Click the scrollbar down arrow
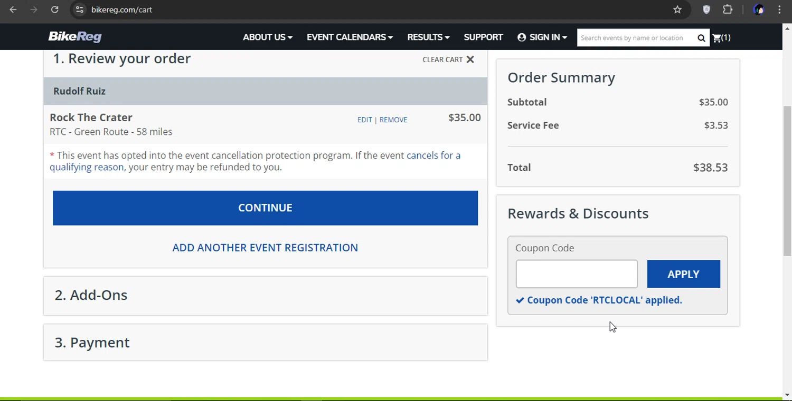Screen dimensions: 792x401 [x=787, y=395]
